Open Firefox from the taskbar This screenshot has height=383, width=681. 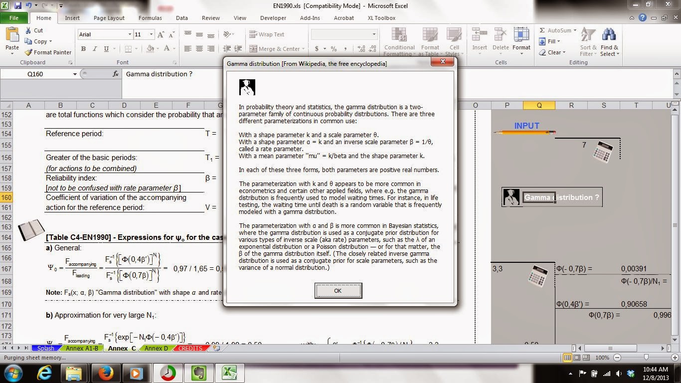point(105,373)
